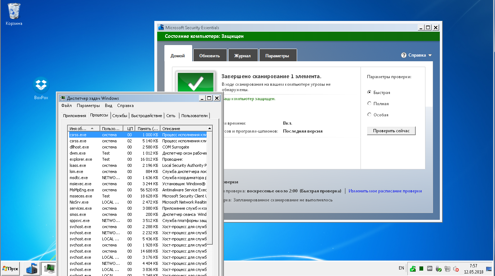Click the network tray icon
Image resolution: width=495 pixels, height=276 pixels.
click(x=447, y=269)
